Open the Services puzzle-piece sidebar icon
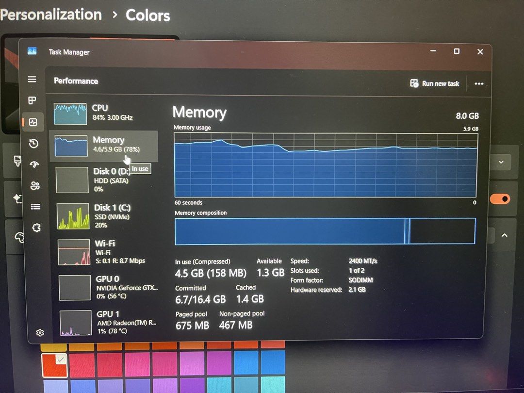 36,228
